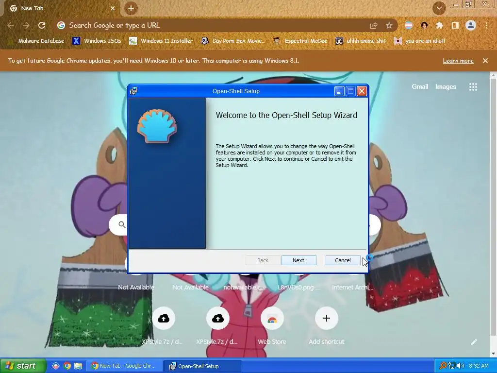
Task: Click the share page icon
Action: 373,25
